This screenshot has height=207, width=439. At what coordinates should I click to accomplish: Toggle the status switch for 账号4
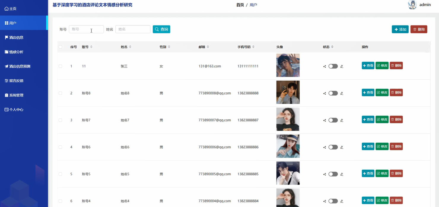pyautogui.click(x=333, y=201)
